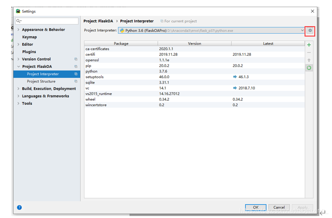Select the vs2015_runtime package row
Screen dimensions: 332x218
pos(194,94)
